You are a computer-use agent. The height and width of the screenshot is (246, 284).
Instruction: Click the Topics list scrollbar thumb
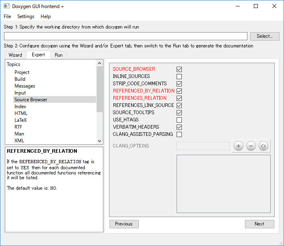point(99,89)
